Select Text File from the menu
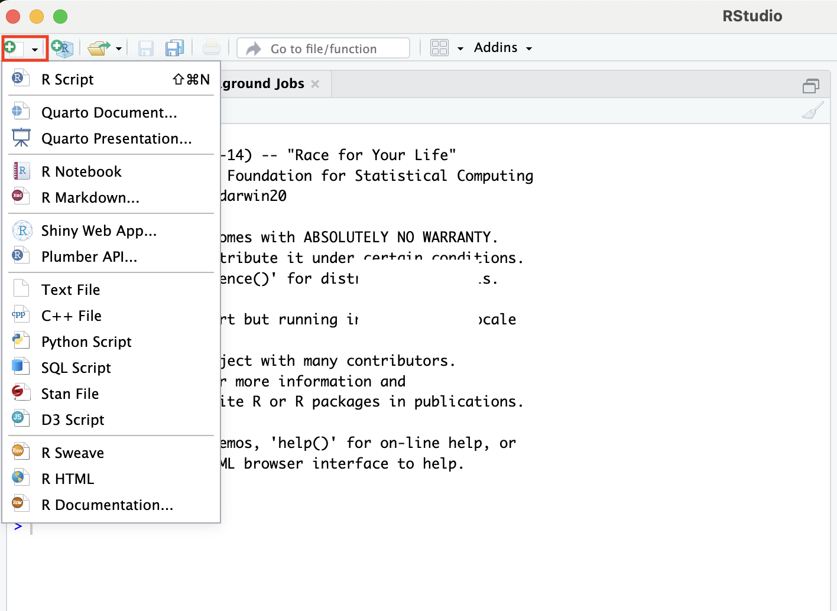Image resolution: width=837 pixels, height=611 pixels. click(111, 290)
